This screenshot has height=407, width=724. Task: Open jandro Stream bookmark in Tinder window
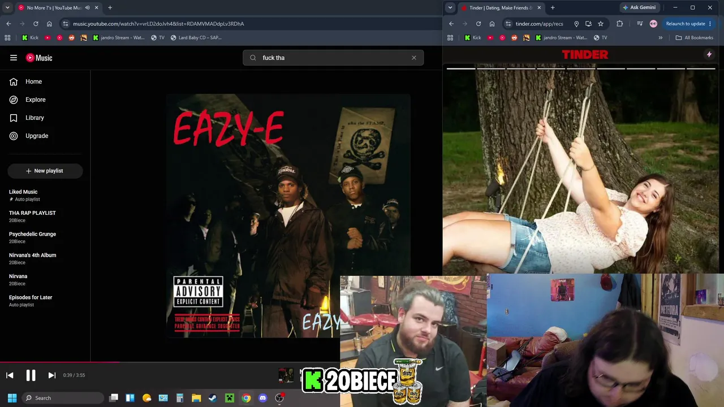tap(561, 38)
